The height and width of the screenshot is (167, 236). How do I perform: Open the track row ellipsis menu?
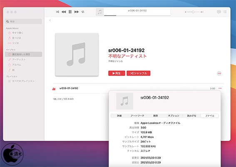click(x=220, y=88)
